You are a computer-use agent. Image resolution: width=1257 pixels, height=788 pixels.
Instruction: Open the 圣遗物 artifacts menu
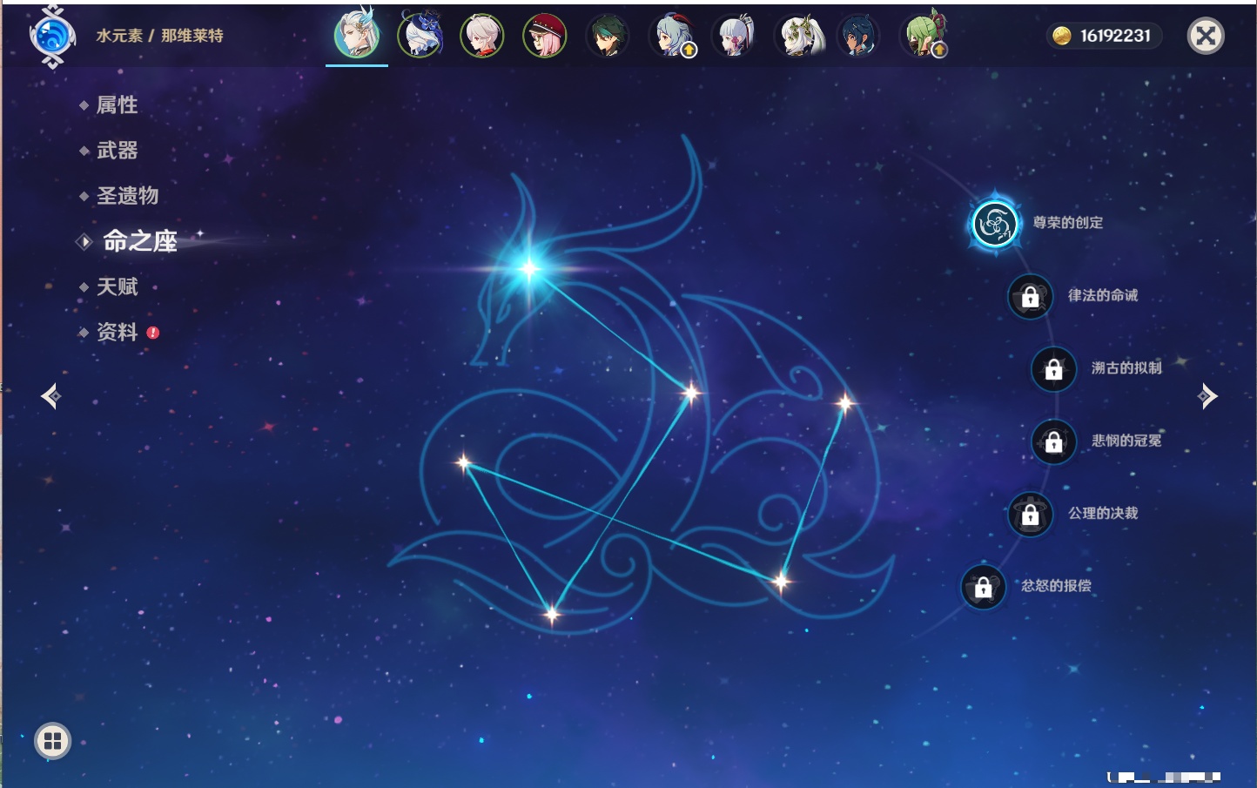coord(127,196)
